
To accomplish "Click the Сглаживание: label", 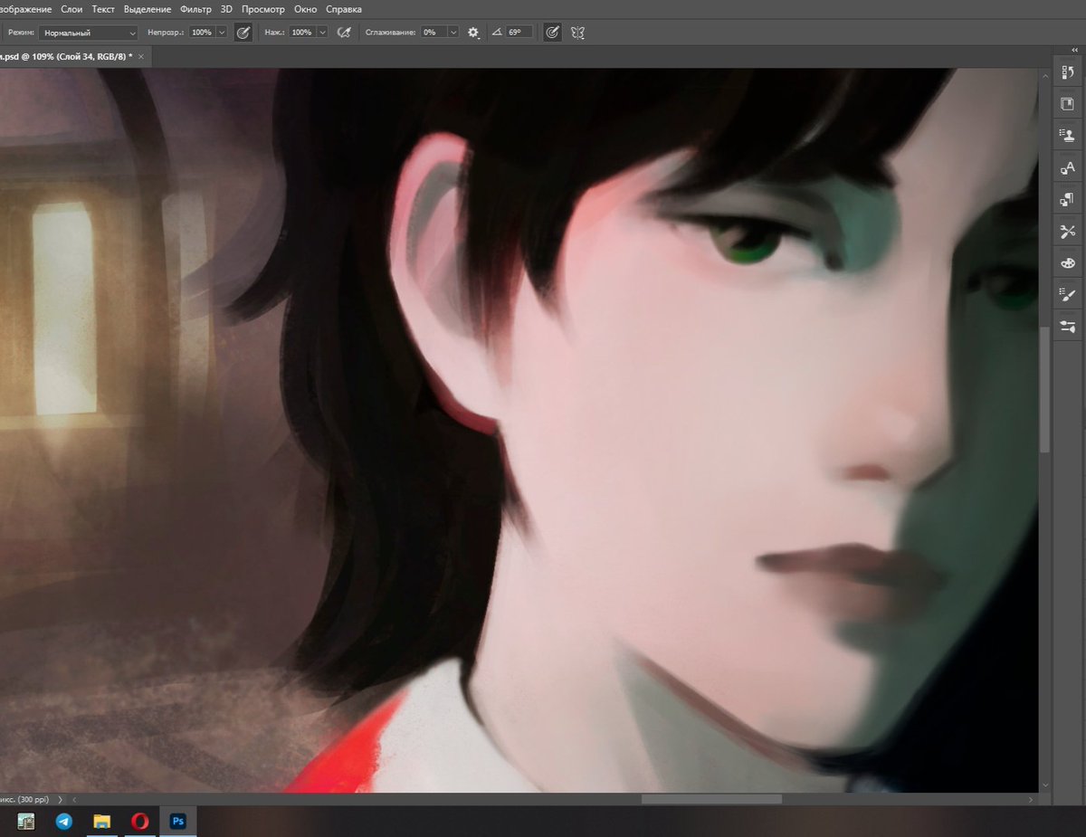I will 391,32.
